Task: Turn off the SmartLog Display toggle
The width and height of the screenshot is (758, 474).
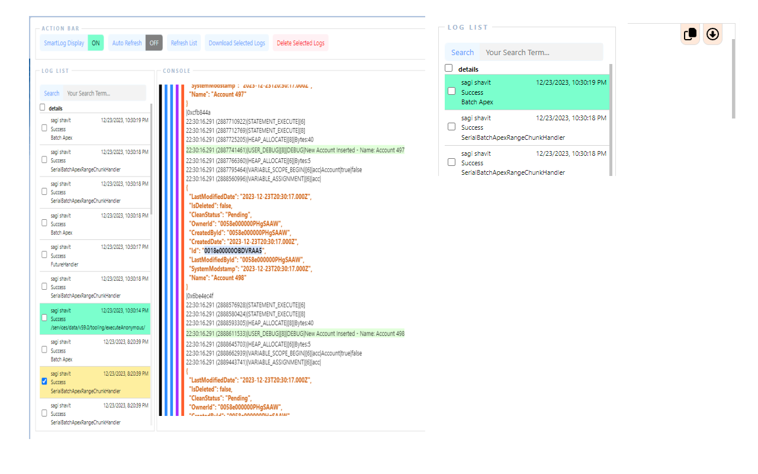Action: click(95, 43)
